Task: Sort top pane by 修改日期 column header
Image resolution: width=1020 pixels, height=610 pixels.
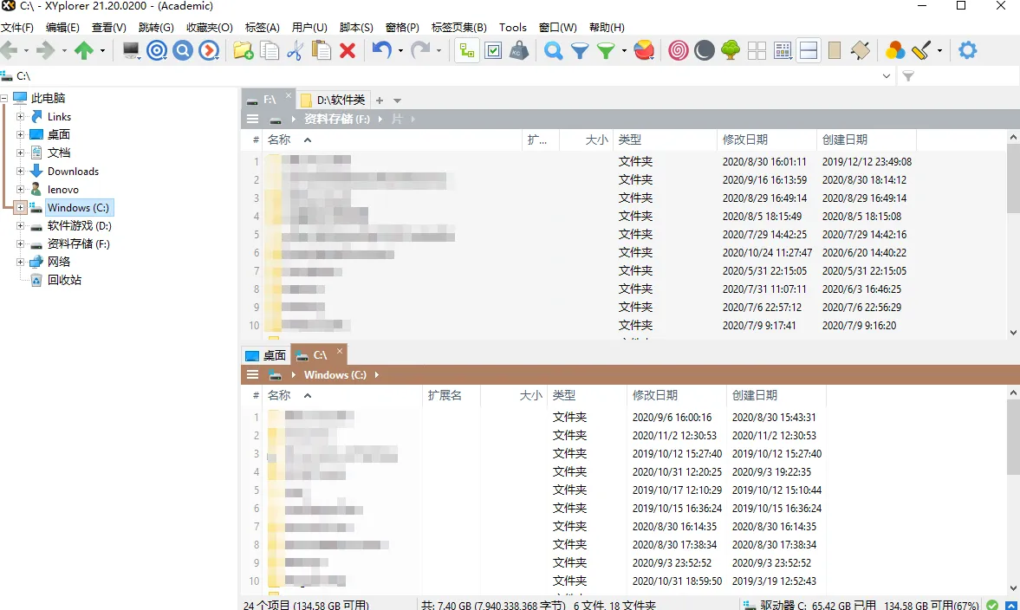Action: 744,140
